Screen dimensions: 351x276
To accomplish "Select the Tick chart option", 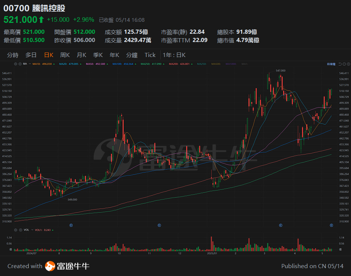I will point(150,55).
